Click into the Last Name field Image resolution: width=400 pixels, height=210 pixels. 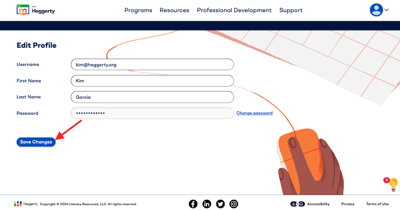(x=152, y=97)
